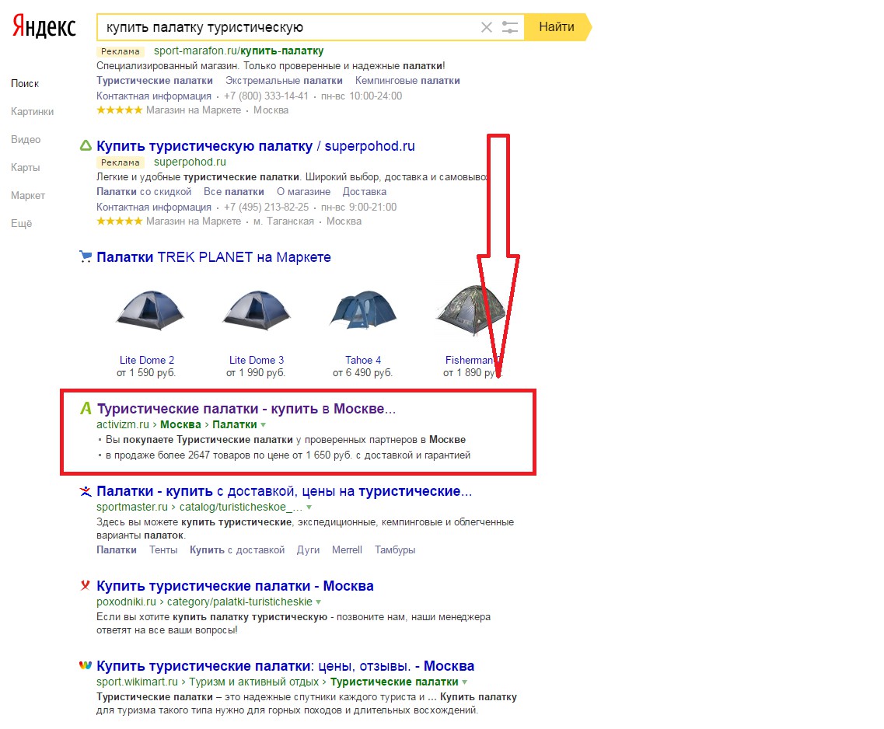The width and height of the screenshot is (884, 729).
Task: Open Lite Dome 3 tent thumbnail
Action: pos(257,310)
